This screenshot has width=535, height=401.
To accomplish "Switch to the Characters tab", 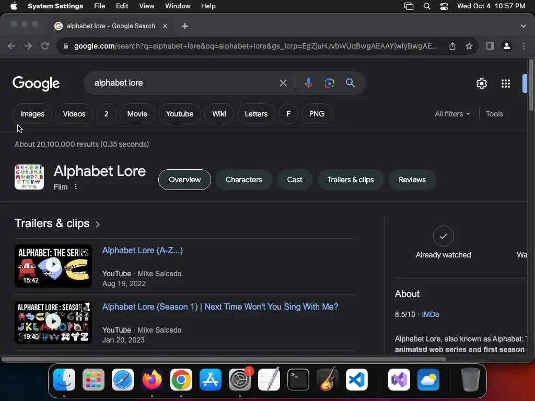I will pos(243,180).
